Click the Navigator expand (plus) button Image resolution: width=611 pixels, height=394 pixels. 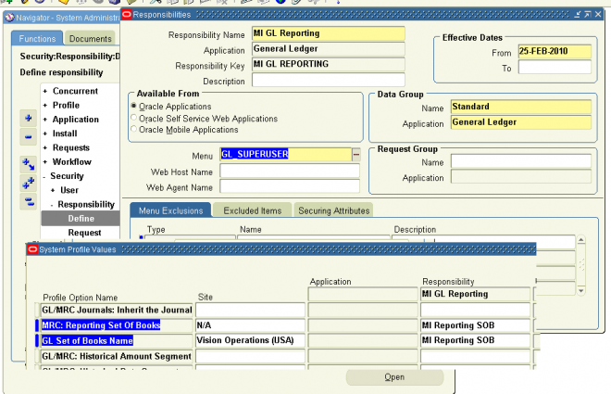click(28, 118)
